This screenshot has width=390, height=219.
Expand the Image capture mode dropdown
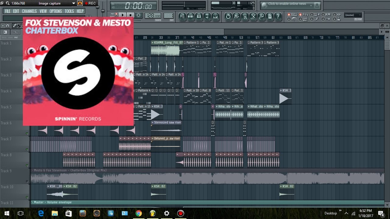point(73,3)
